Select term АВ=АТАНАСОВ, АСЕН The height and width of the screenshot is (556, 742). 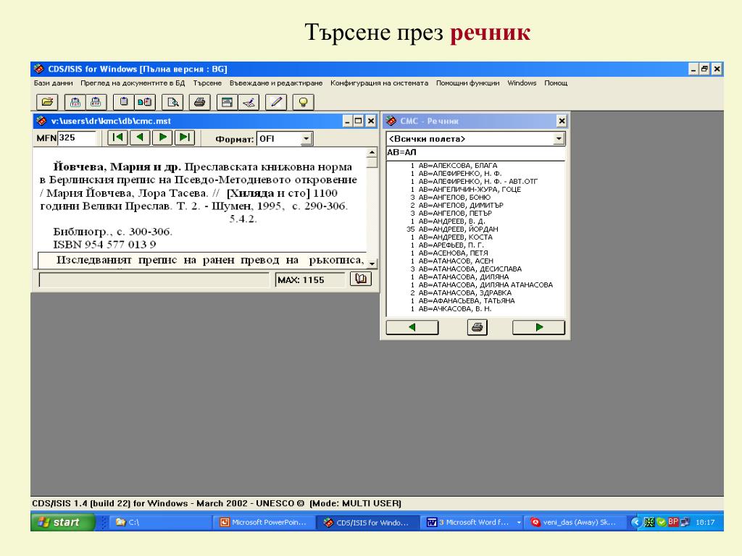(456, 261)
